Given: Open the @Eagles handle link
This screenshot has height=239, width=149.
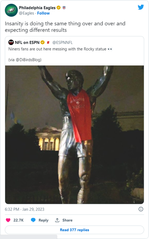Looking at the screenshot, I should point(27,13).
